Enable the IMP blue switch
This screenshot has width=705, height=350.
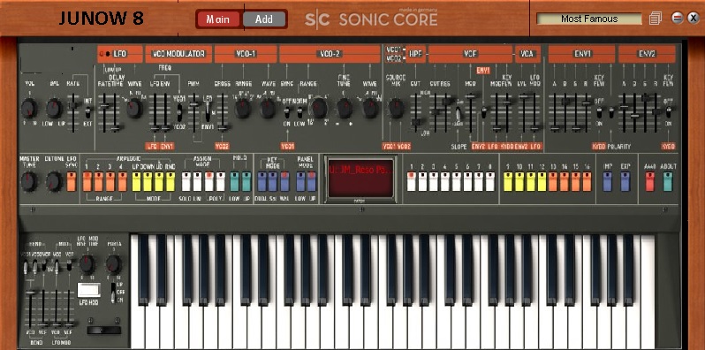608,182
